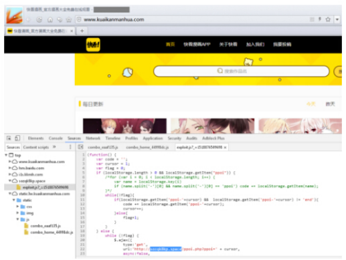The image size is (346, 260).
Task: Open the address bar dropdown arrow
Action: pos(337,19)
